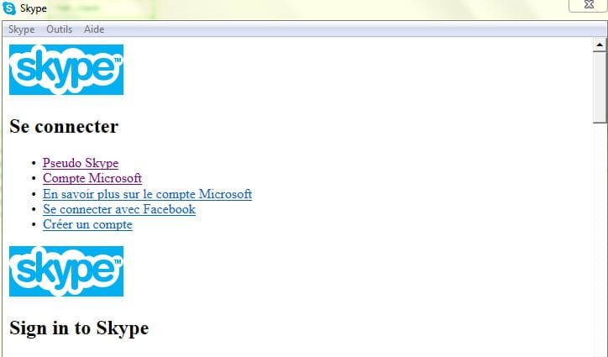608x357 pixels.
Task: Open the Outils menu
Action: click(x=60, y=29)
